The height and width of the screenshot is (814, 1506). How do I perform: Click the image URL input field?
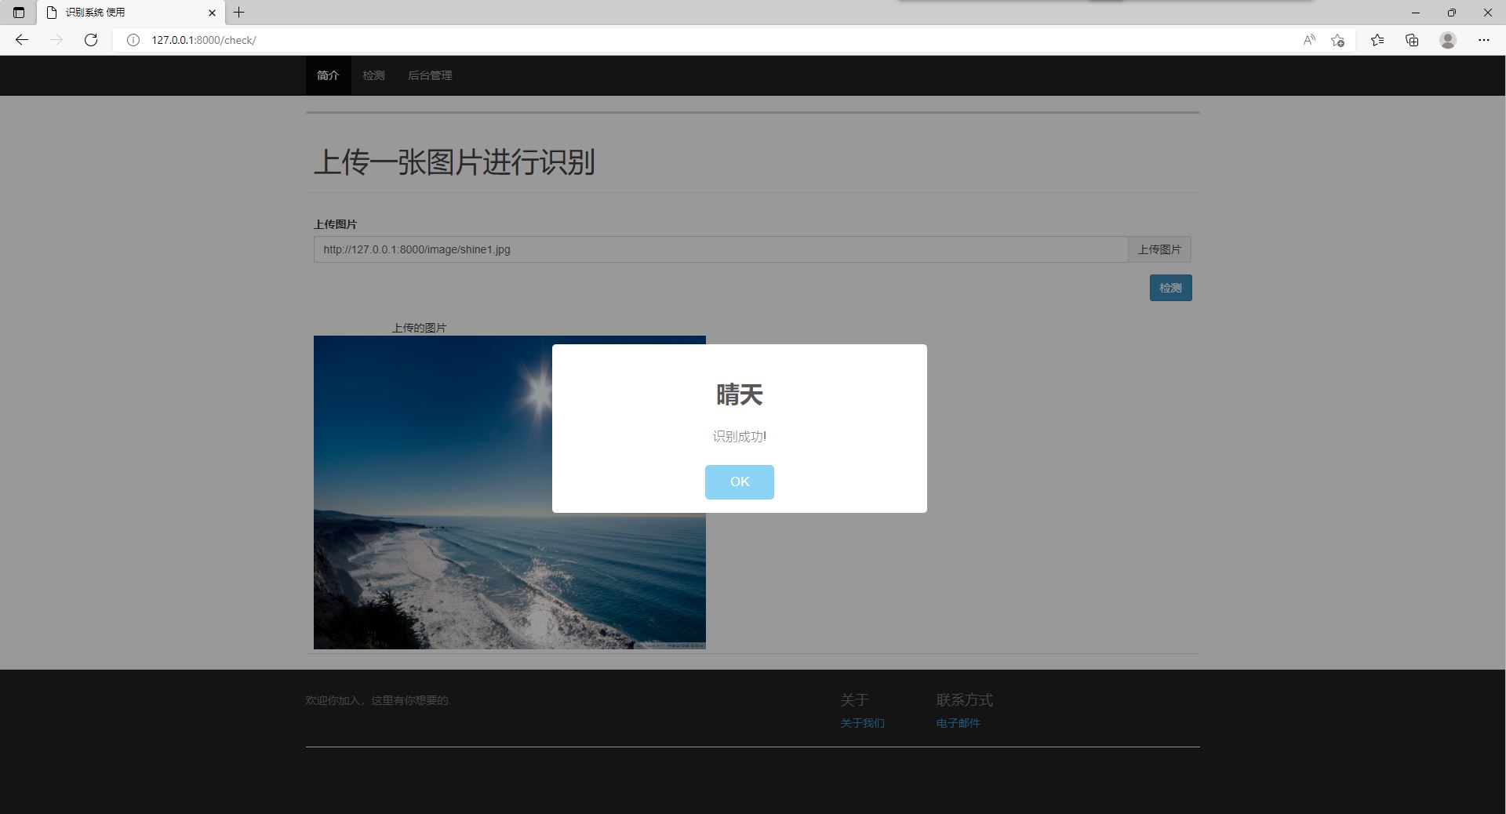click(x=721, y=249)
